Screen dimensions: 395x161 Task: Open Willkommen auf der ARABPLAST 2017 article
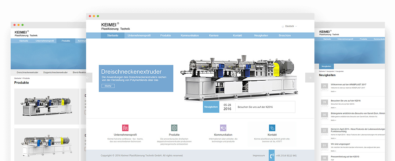(349, 85)
